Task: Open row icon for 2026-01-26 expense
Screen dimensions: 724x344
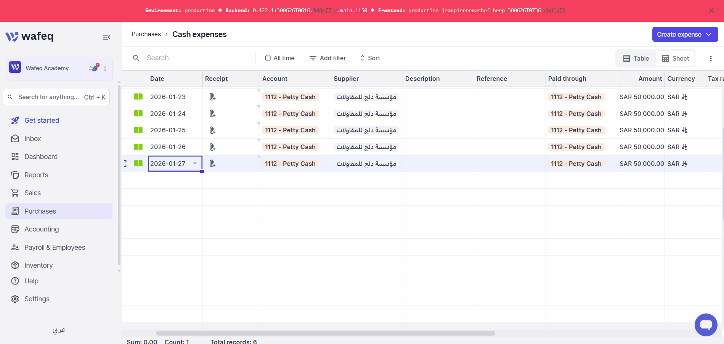Action: click(x=138, y=147)
